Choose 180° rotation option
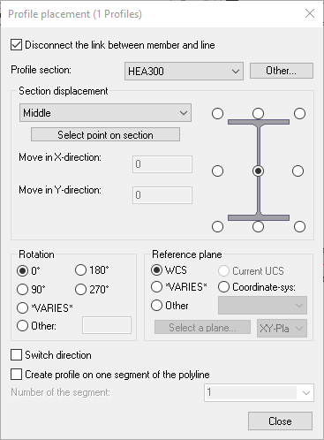This screenshot has width=324, height=440. (80, 269)
